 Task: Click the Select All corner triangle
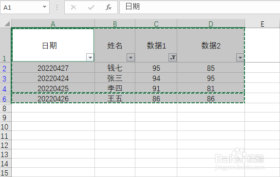pyautogui.click(x=7, y=23)
